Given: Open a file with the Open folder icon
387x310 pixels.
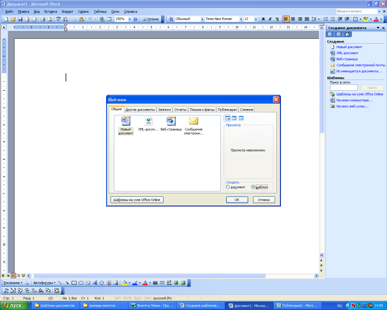Looking at the screenshot, I should click(13, 19).
